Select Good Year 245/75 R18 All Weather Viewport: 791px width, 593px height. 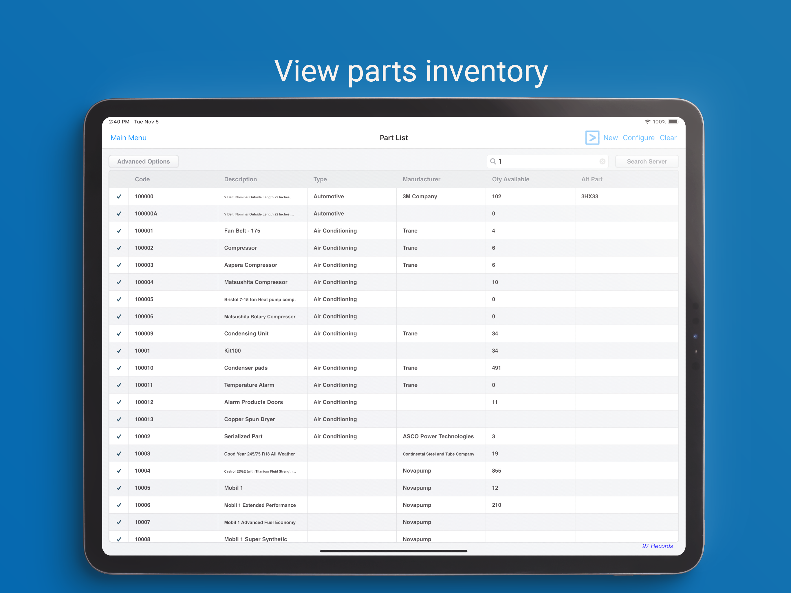[x=259, y=454]
